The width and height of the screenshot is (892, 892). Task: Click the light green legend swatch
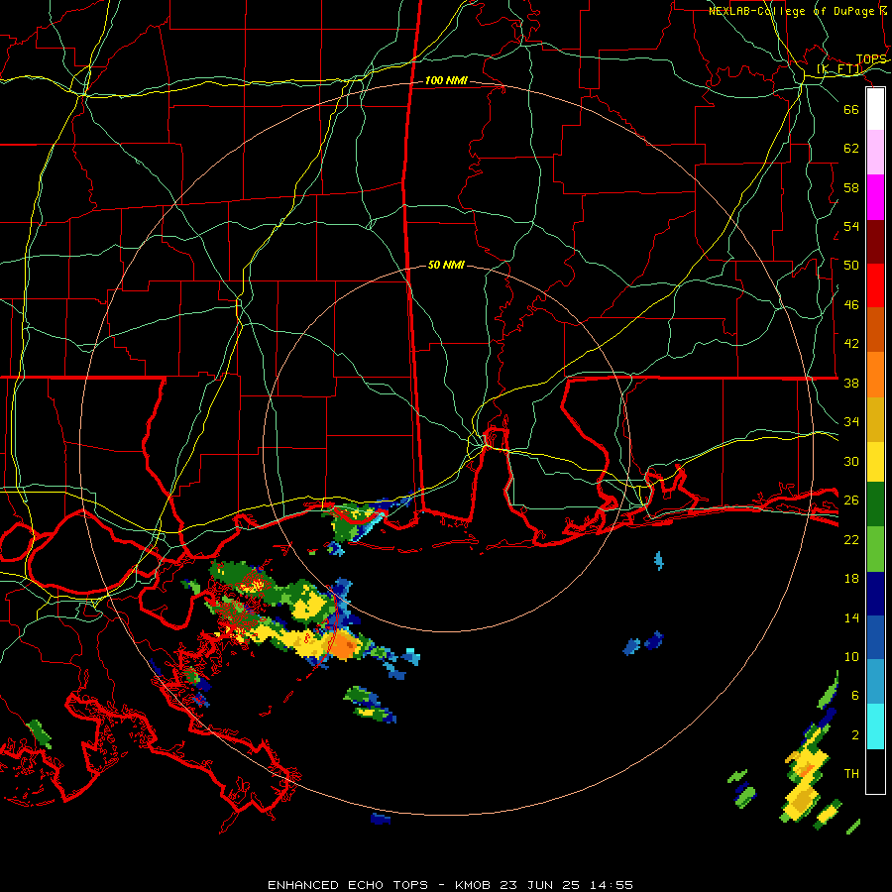click(x=875, y=549)
